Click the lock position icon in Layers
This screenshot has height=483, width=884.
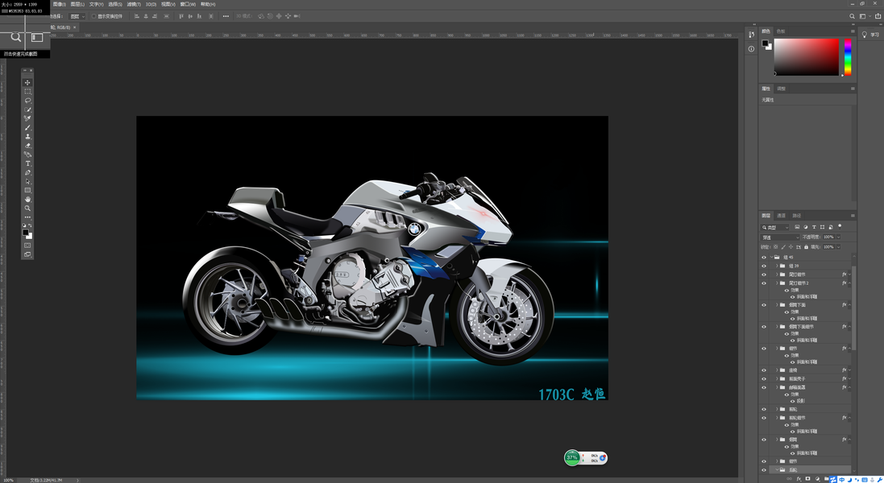click(791, 247)
